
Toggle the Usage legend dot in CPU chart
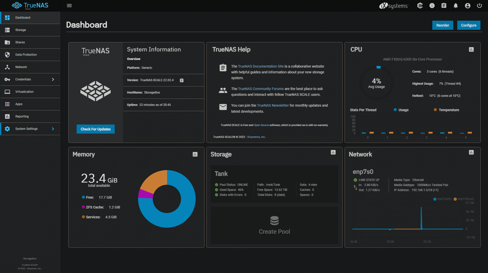point(395,110)
